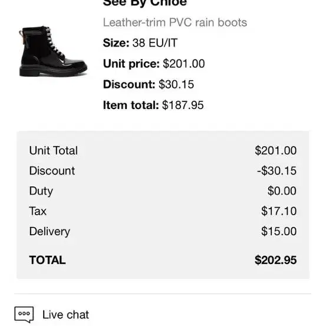
Task: Click the Tax row label
Action: [38, 211]
